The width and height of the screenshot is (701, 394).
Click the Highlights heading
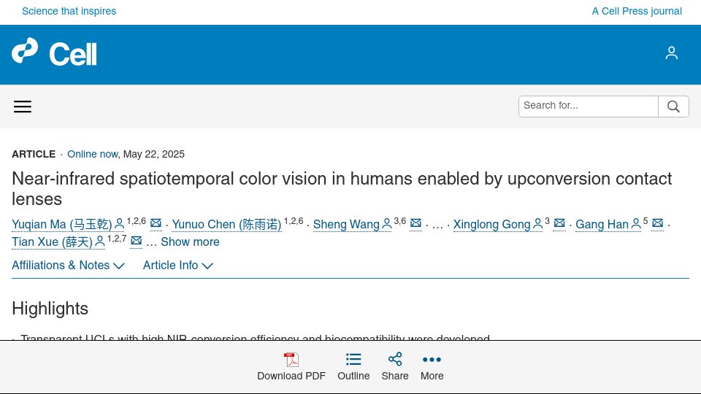pos(50,309)
